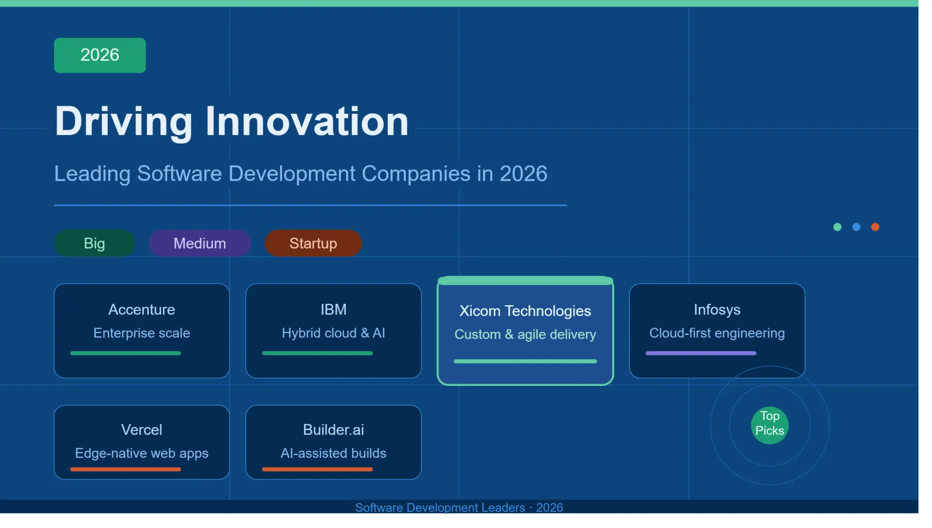The height and width of the screenshot is (528, 932).
Task: Click the Top Picks circular badge
Action: (770, 425)
